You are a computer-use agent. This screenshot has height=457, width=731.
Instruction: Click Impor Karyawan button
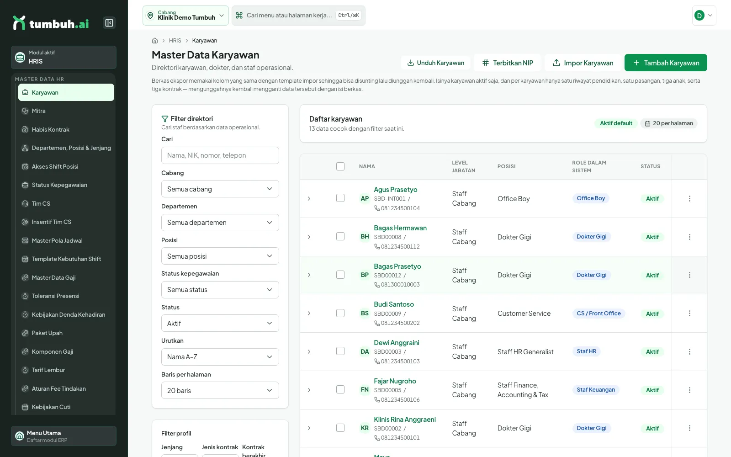pos(583,63)
